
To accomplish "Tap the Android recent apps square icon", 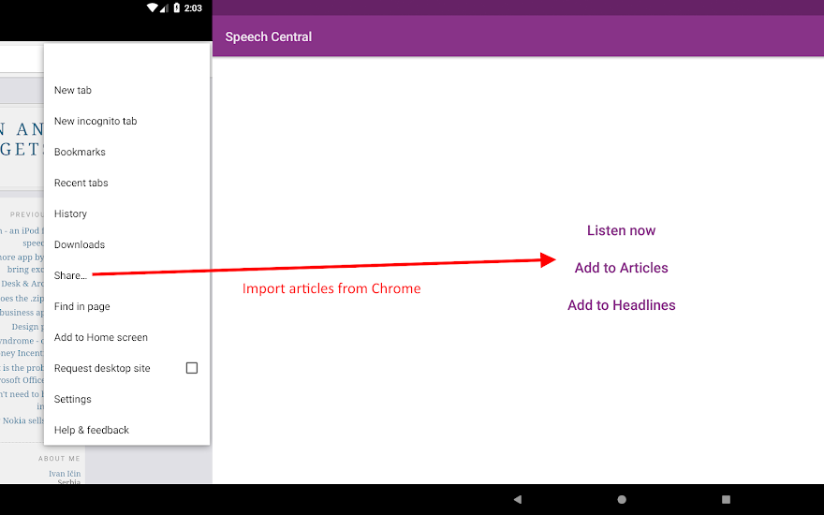I will [x=727, y=499].
